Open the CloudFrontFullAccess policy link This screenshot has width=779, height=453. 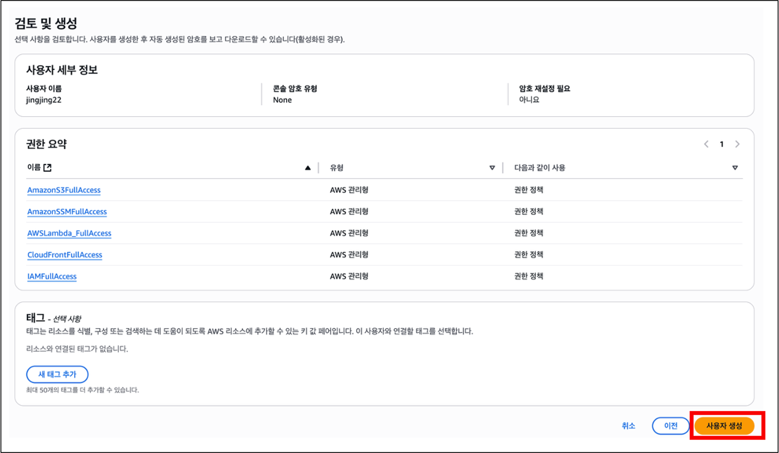pos(65,255)
